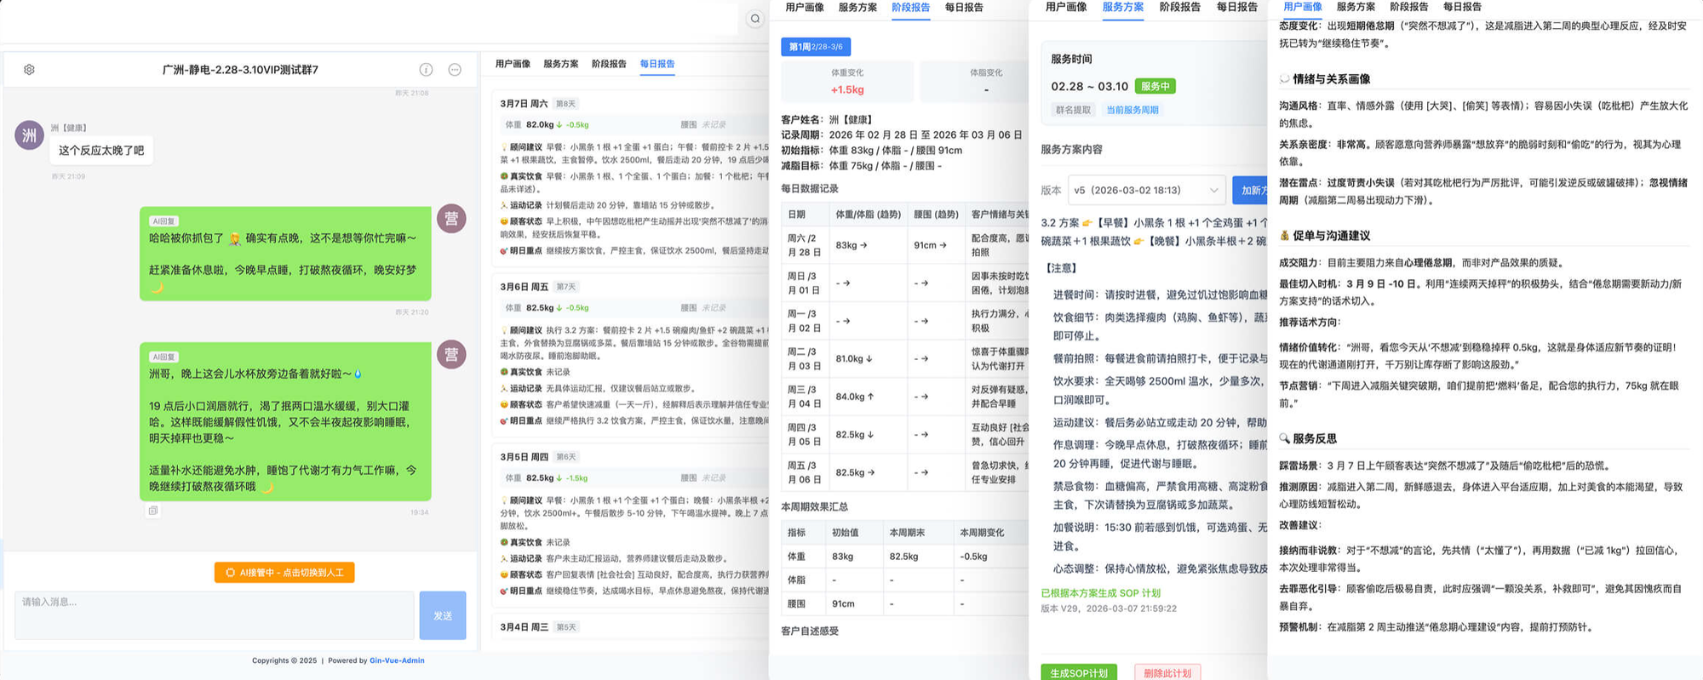Select 阶段报告 tab beside the chat window

(609, 64)
